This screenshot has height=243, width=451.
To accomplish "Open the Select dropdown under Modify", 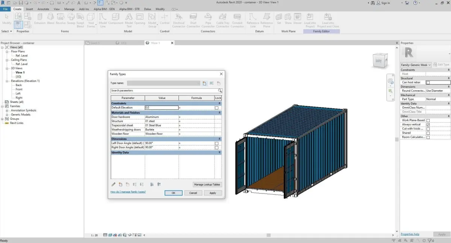I will [x=7, y=31].
